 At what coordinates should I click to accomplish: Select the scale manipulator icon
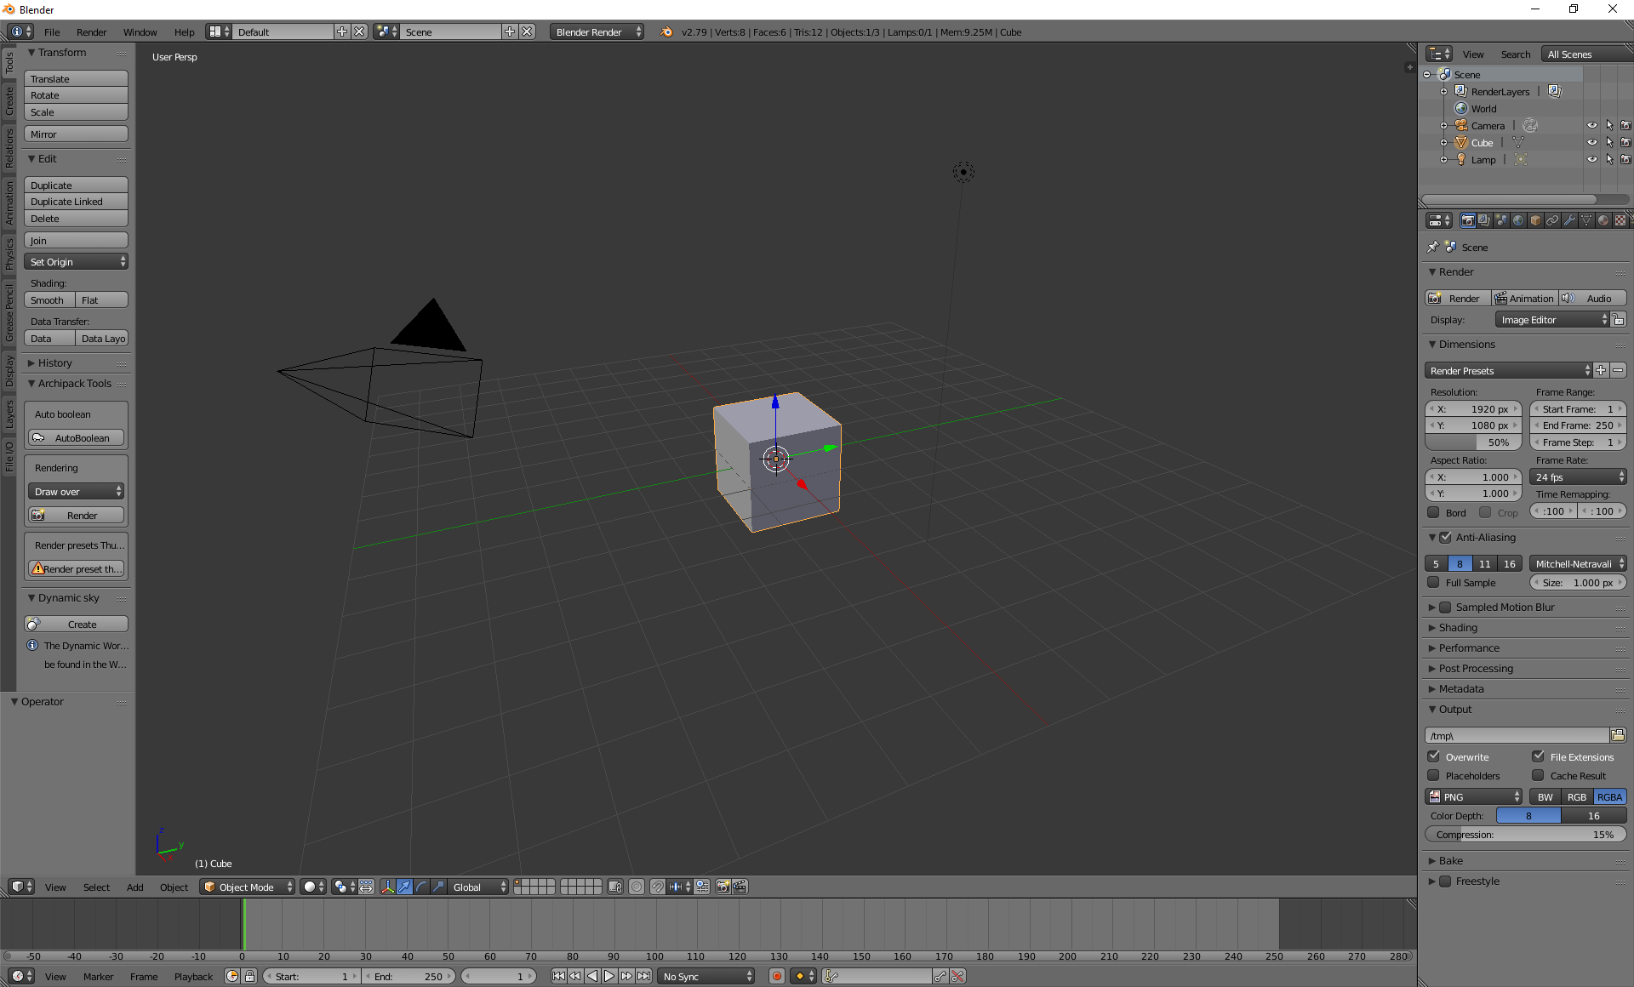pos(438,887)
